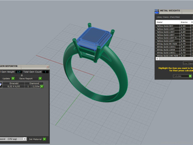The width and height of the screenshot is (193, 145).
Task: Click the green arrow beside Save Report
Action: click(x=40, y=79)
